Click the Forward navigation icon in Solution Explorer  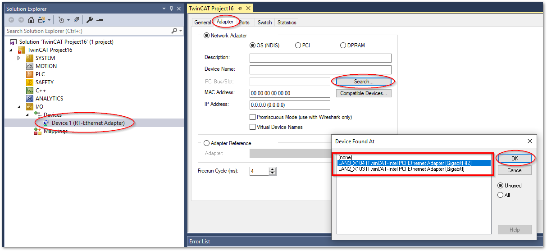point(21,20)
